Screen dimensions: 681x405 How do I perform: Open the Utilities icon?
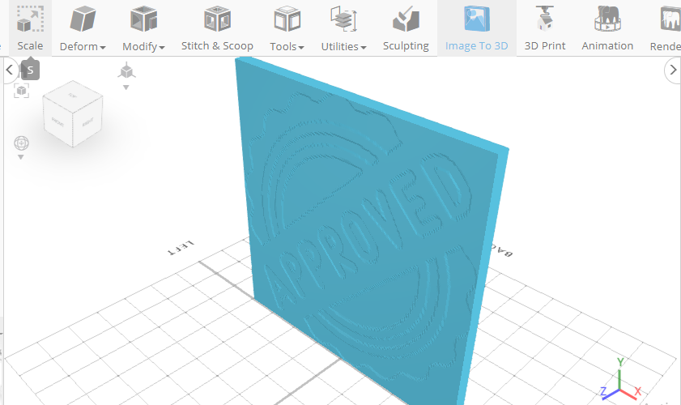343,19
